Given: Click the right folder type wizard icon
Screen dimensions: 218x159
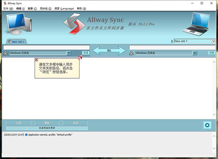Looking at the screenshot, I should click(131, 53).
